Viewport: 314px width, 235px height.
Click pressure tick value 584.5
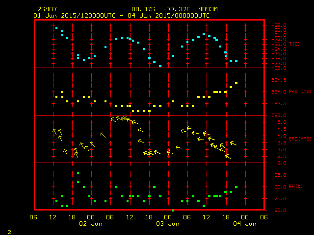click(x=279, y=80)
